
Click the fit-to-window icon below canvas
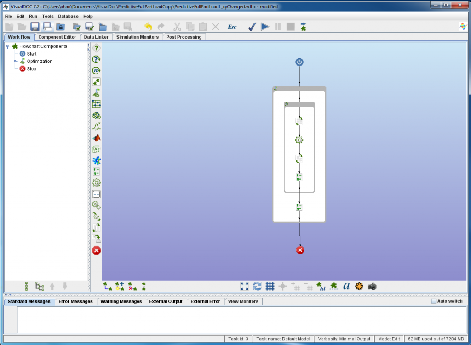245,286
